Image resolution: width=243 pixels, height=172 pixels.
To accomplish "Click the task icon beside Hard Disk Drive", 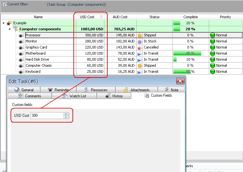I will (21, 60).
